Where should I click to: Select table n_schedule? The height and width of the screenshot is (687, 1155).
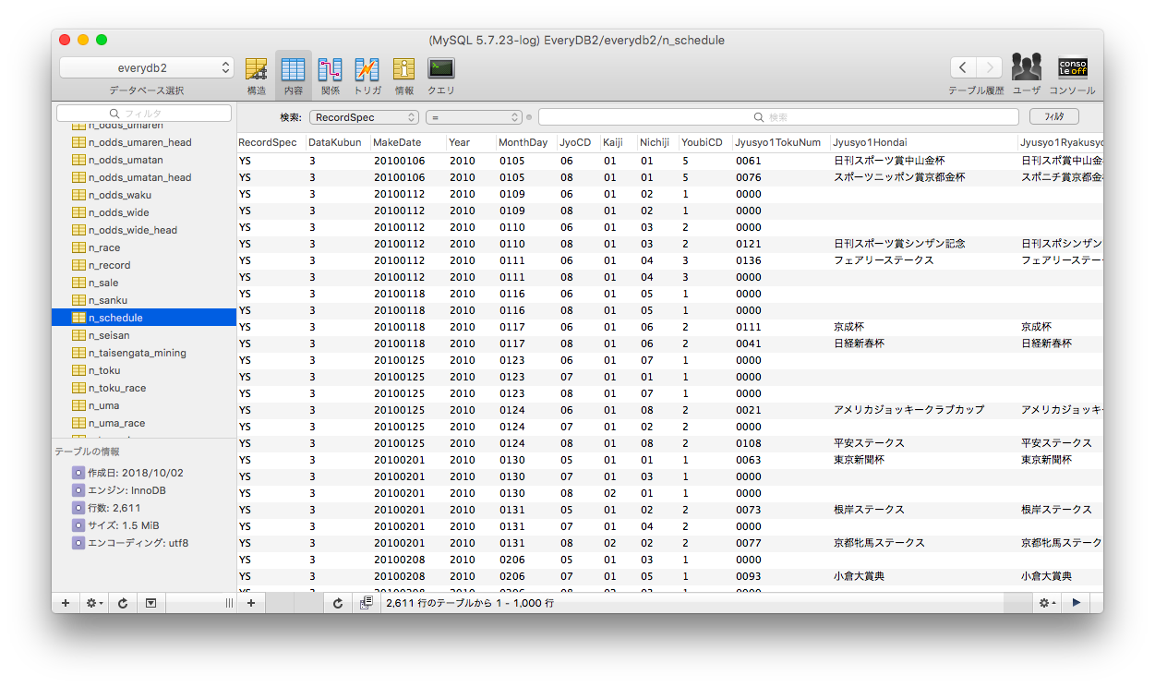pyautogui.click(x=144, y=318)
